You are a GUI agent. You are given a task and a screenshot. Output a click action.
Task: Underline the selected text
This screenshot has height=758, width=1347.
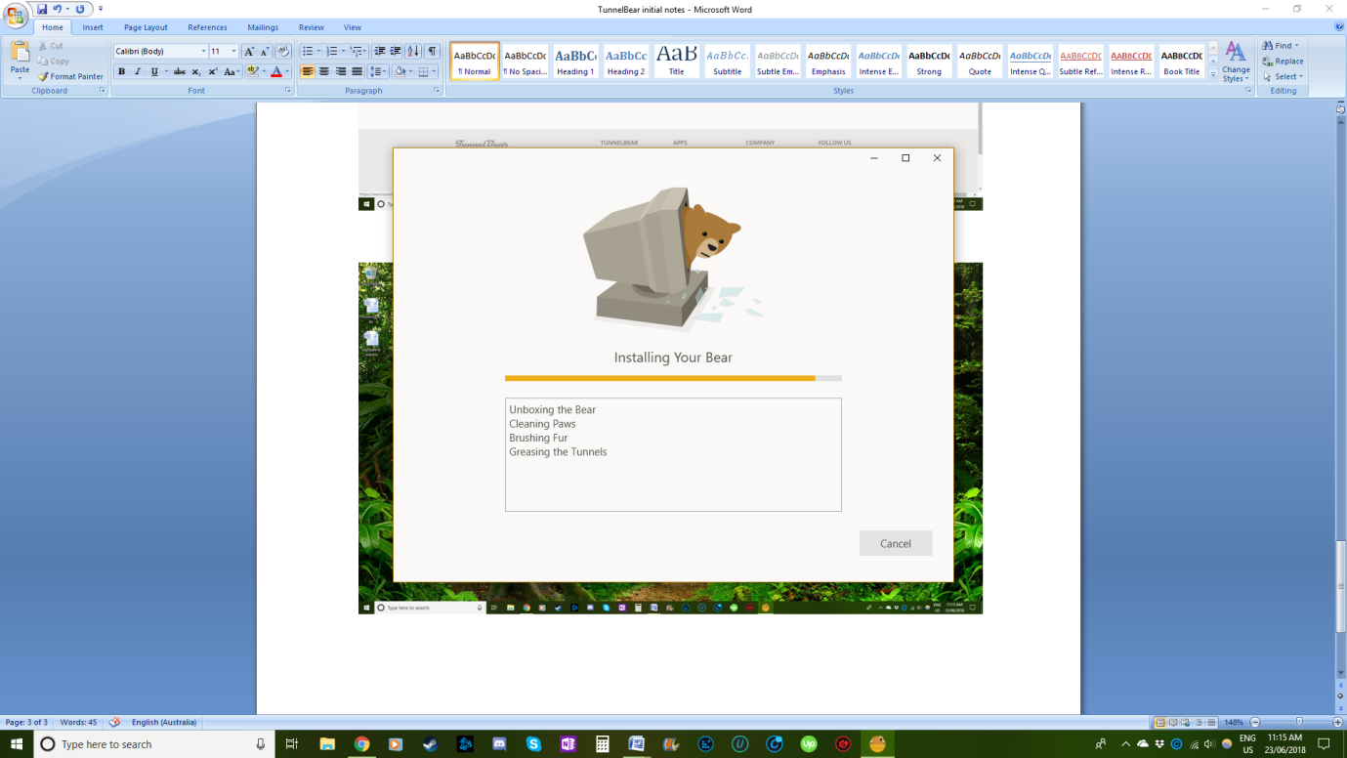pyautogui.click(x=153, y=71)
